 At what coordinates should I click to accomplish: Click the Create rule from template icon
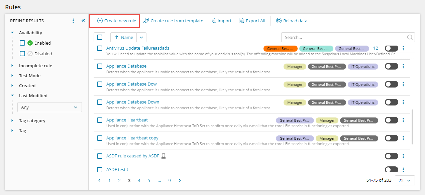(146, 21)
